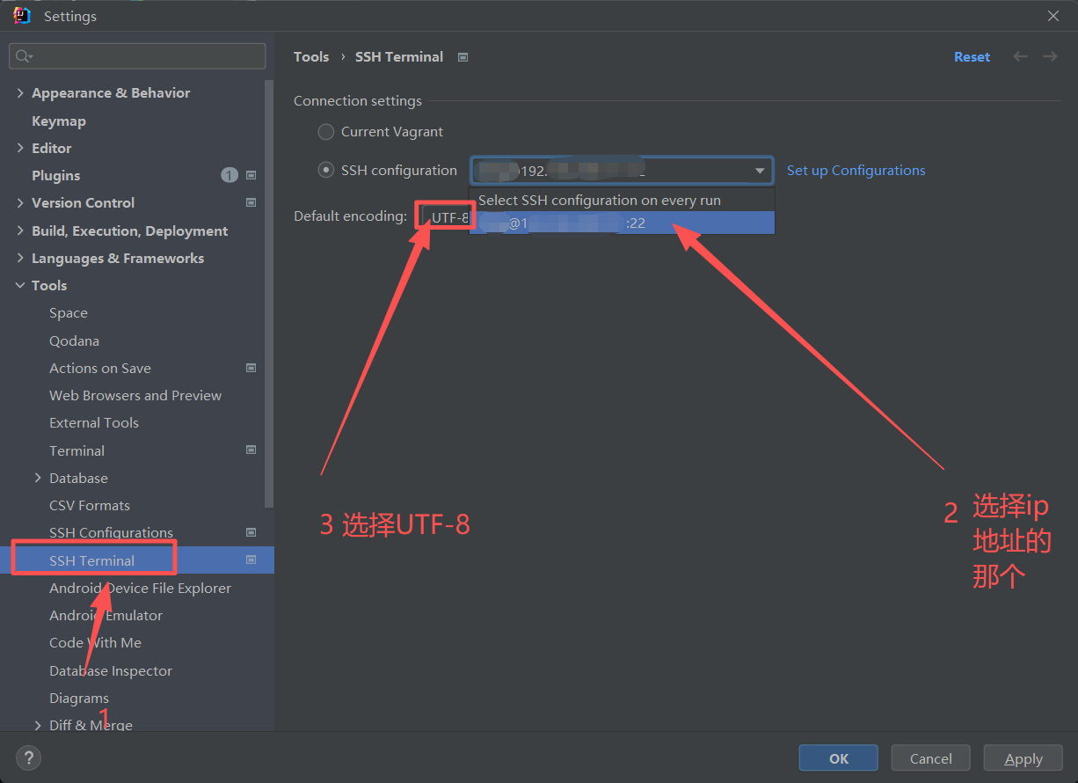Choose the highlighted :22 SSH host entry
This screenshot has height=783, width=1078.
click(622, 223)
